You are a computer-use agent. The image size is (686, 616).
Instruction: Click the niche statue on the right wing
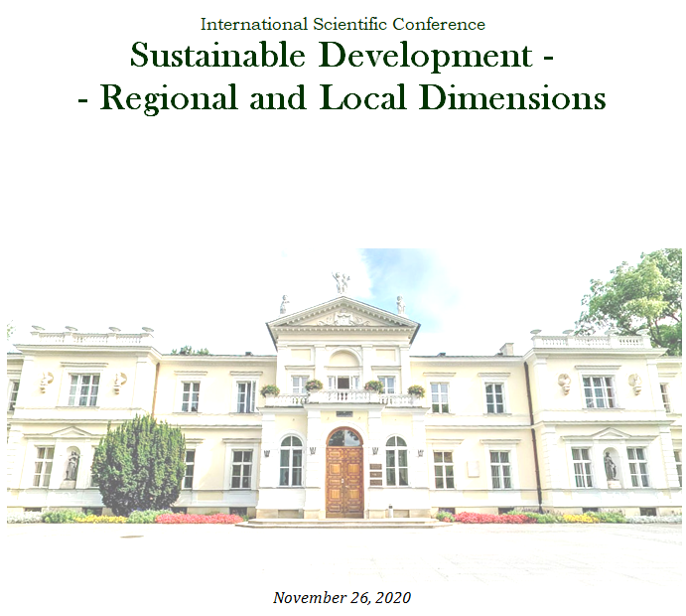pos(610,465)
